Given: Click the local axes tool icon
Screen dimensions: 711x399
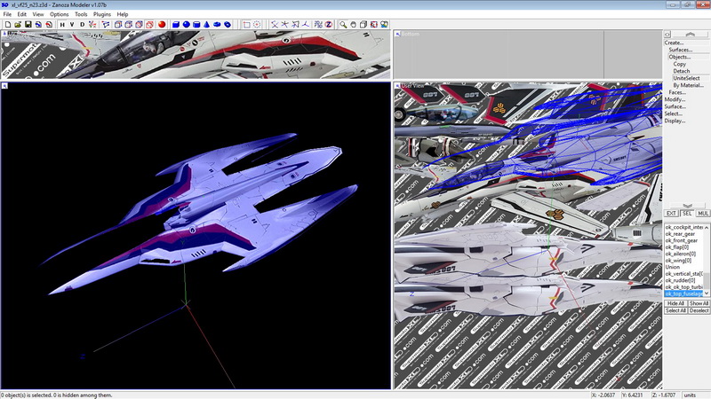Looking at the screenshot, I should 306,25.
